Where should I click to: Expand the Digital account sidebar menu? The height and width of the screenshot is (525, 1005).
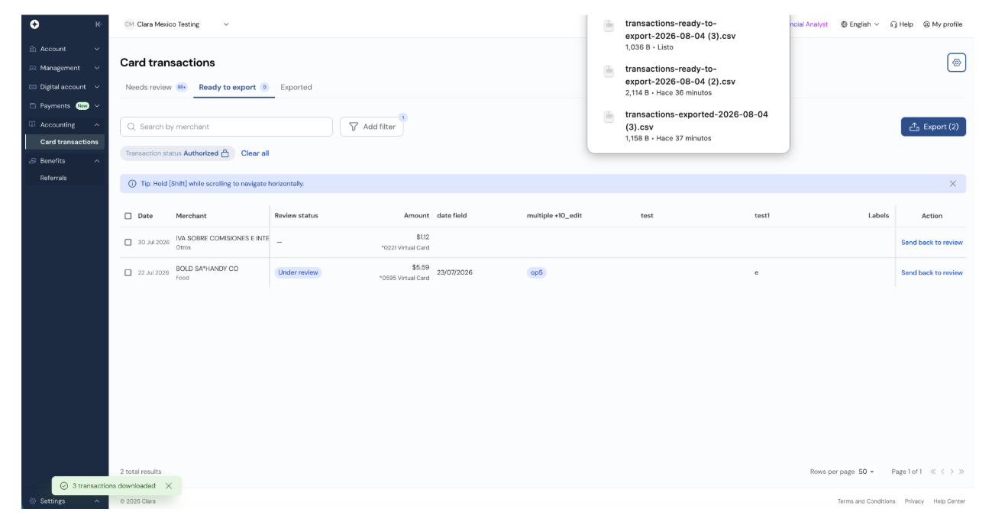65,87
